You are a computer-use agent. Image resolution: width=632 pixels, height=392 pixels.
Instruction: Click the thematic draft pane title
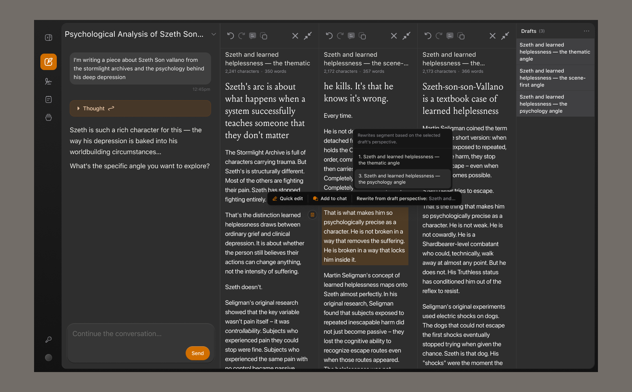[267, 59]
